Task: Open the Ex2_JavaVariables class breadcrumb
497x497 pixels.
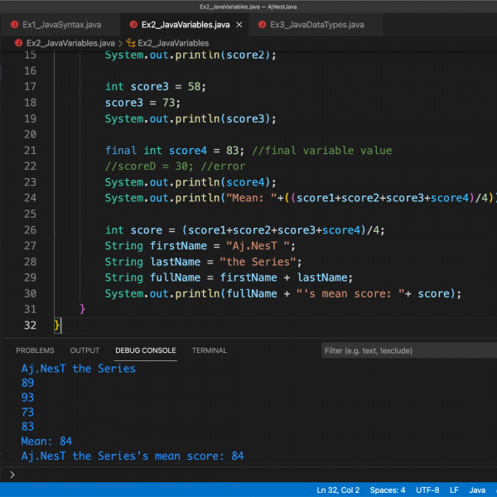Action: coord(173,43)
